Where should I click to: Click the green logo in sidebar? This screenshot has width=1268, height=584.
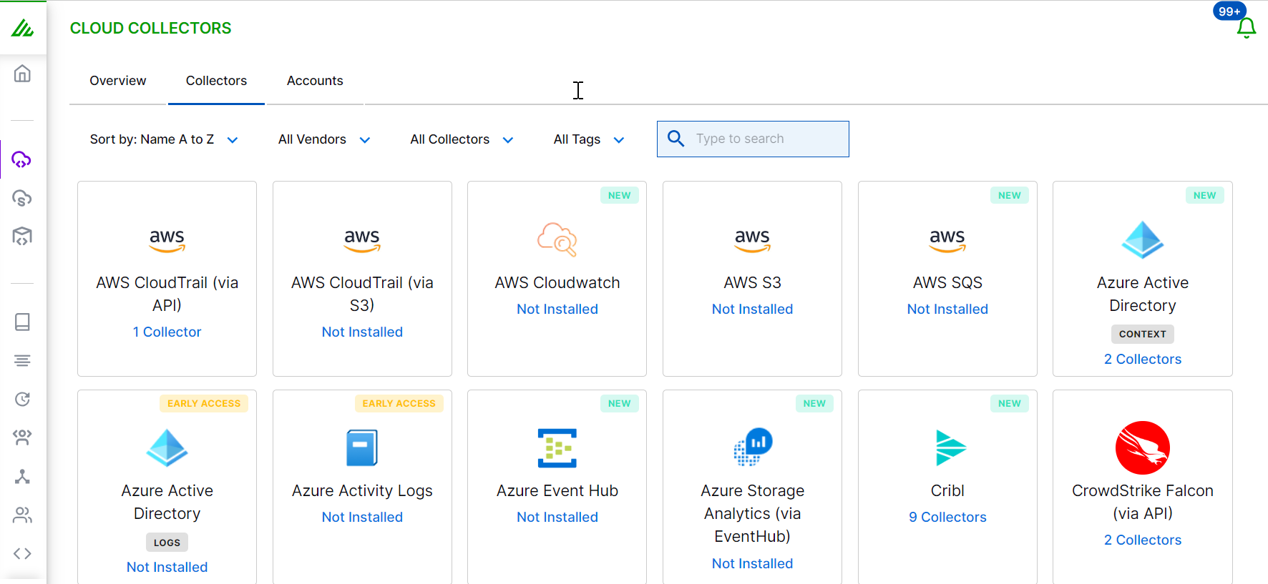pos(22,28)
